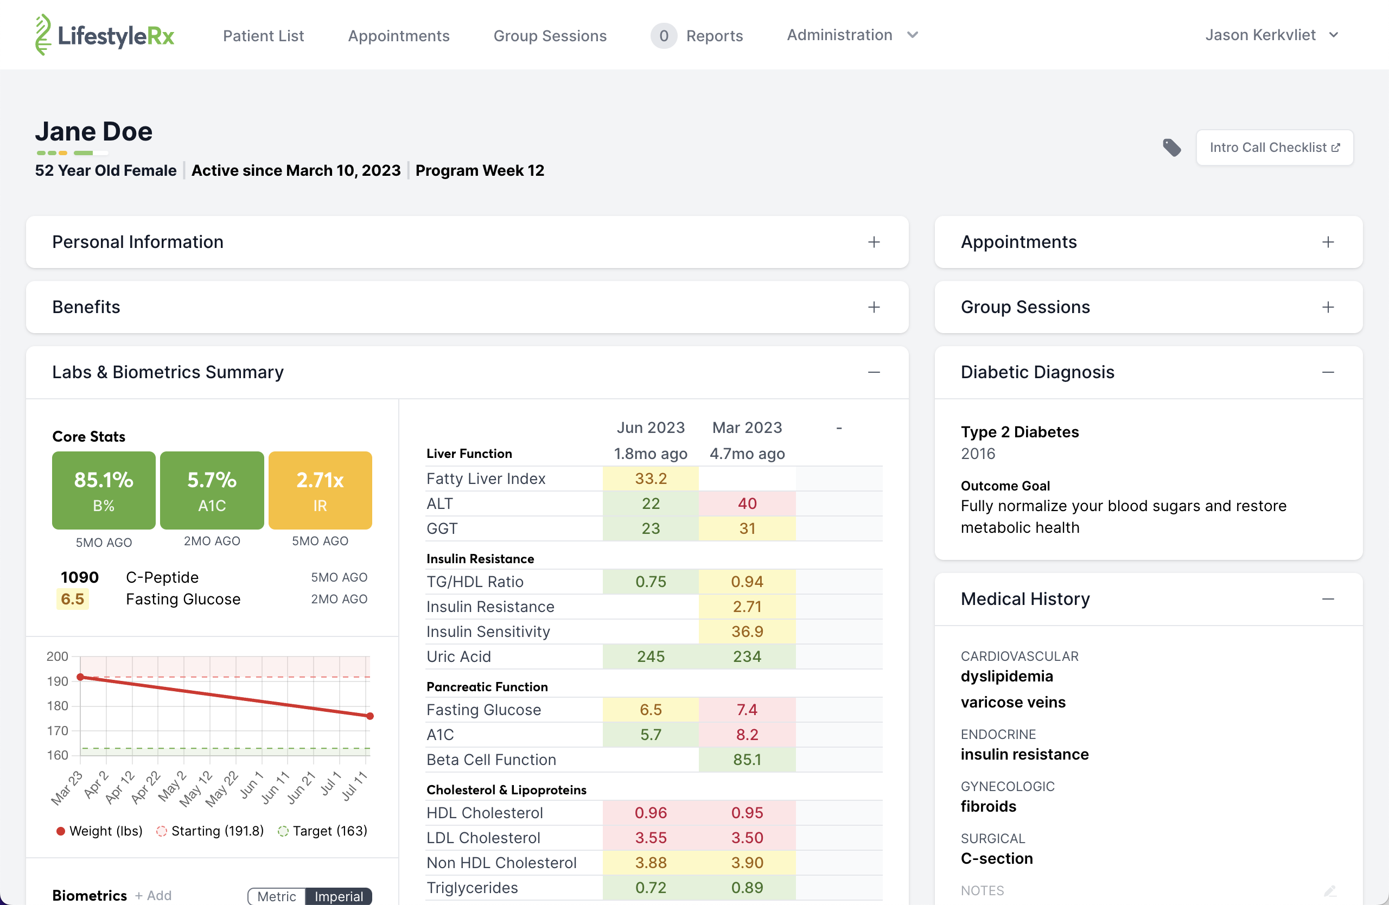Collapse the Labs & Biometrics Summary section
1389x905 pixels.
point(873,372)
